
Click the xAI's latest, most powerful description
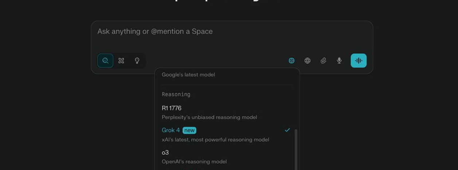[215, 140]
